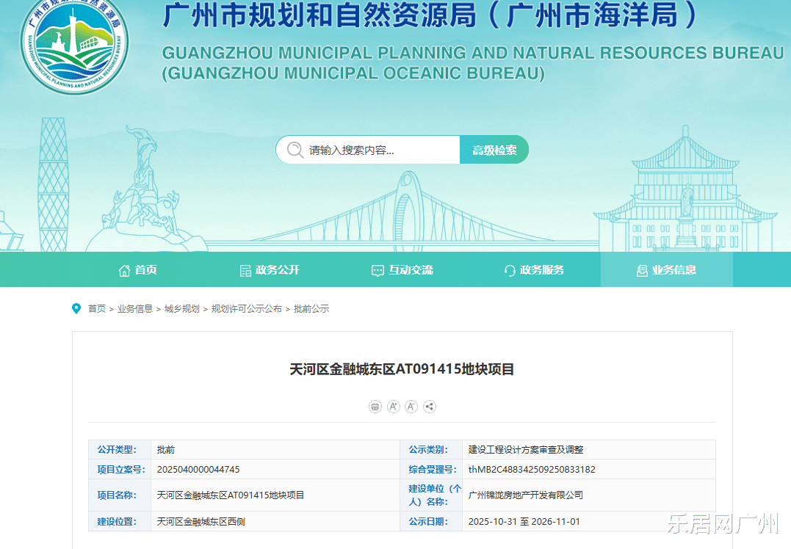Go to 首页 in the breadcrumb
Screen dimensions: 791x549
coord(97,309)
